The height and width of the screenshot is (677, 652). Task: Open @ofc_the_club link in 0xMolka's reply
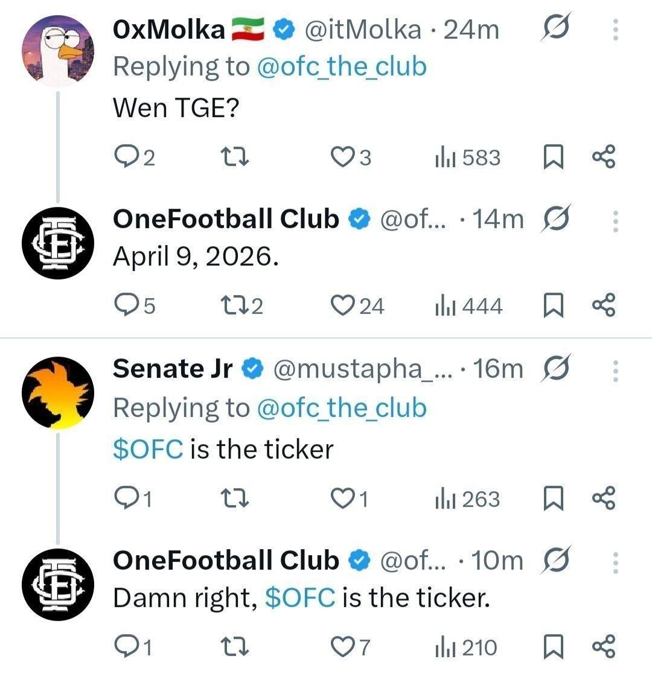pos(342,66)
